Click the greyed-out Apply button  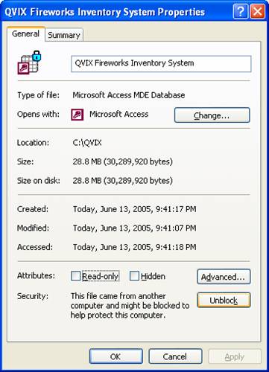point(235,356)
